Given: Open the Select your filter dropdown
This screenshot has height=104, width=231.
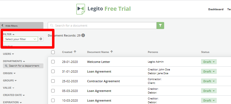Looking at the screenshot, I should 20,39.
